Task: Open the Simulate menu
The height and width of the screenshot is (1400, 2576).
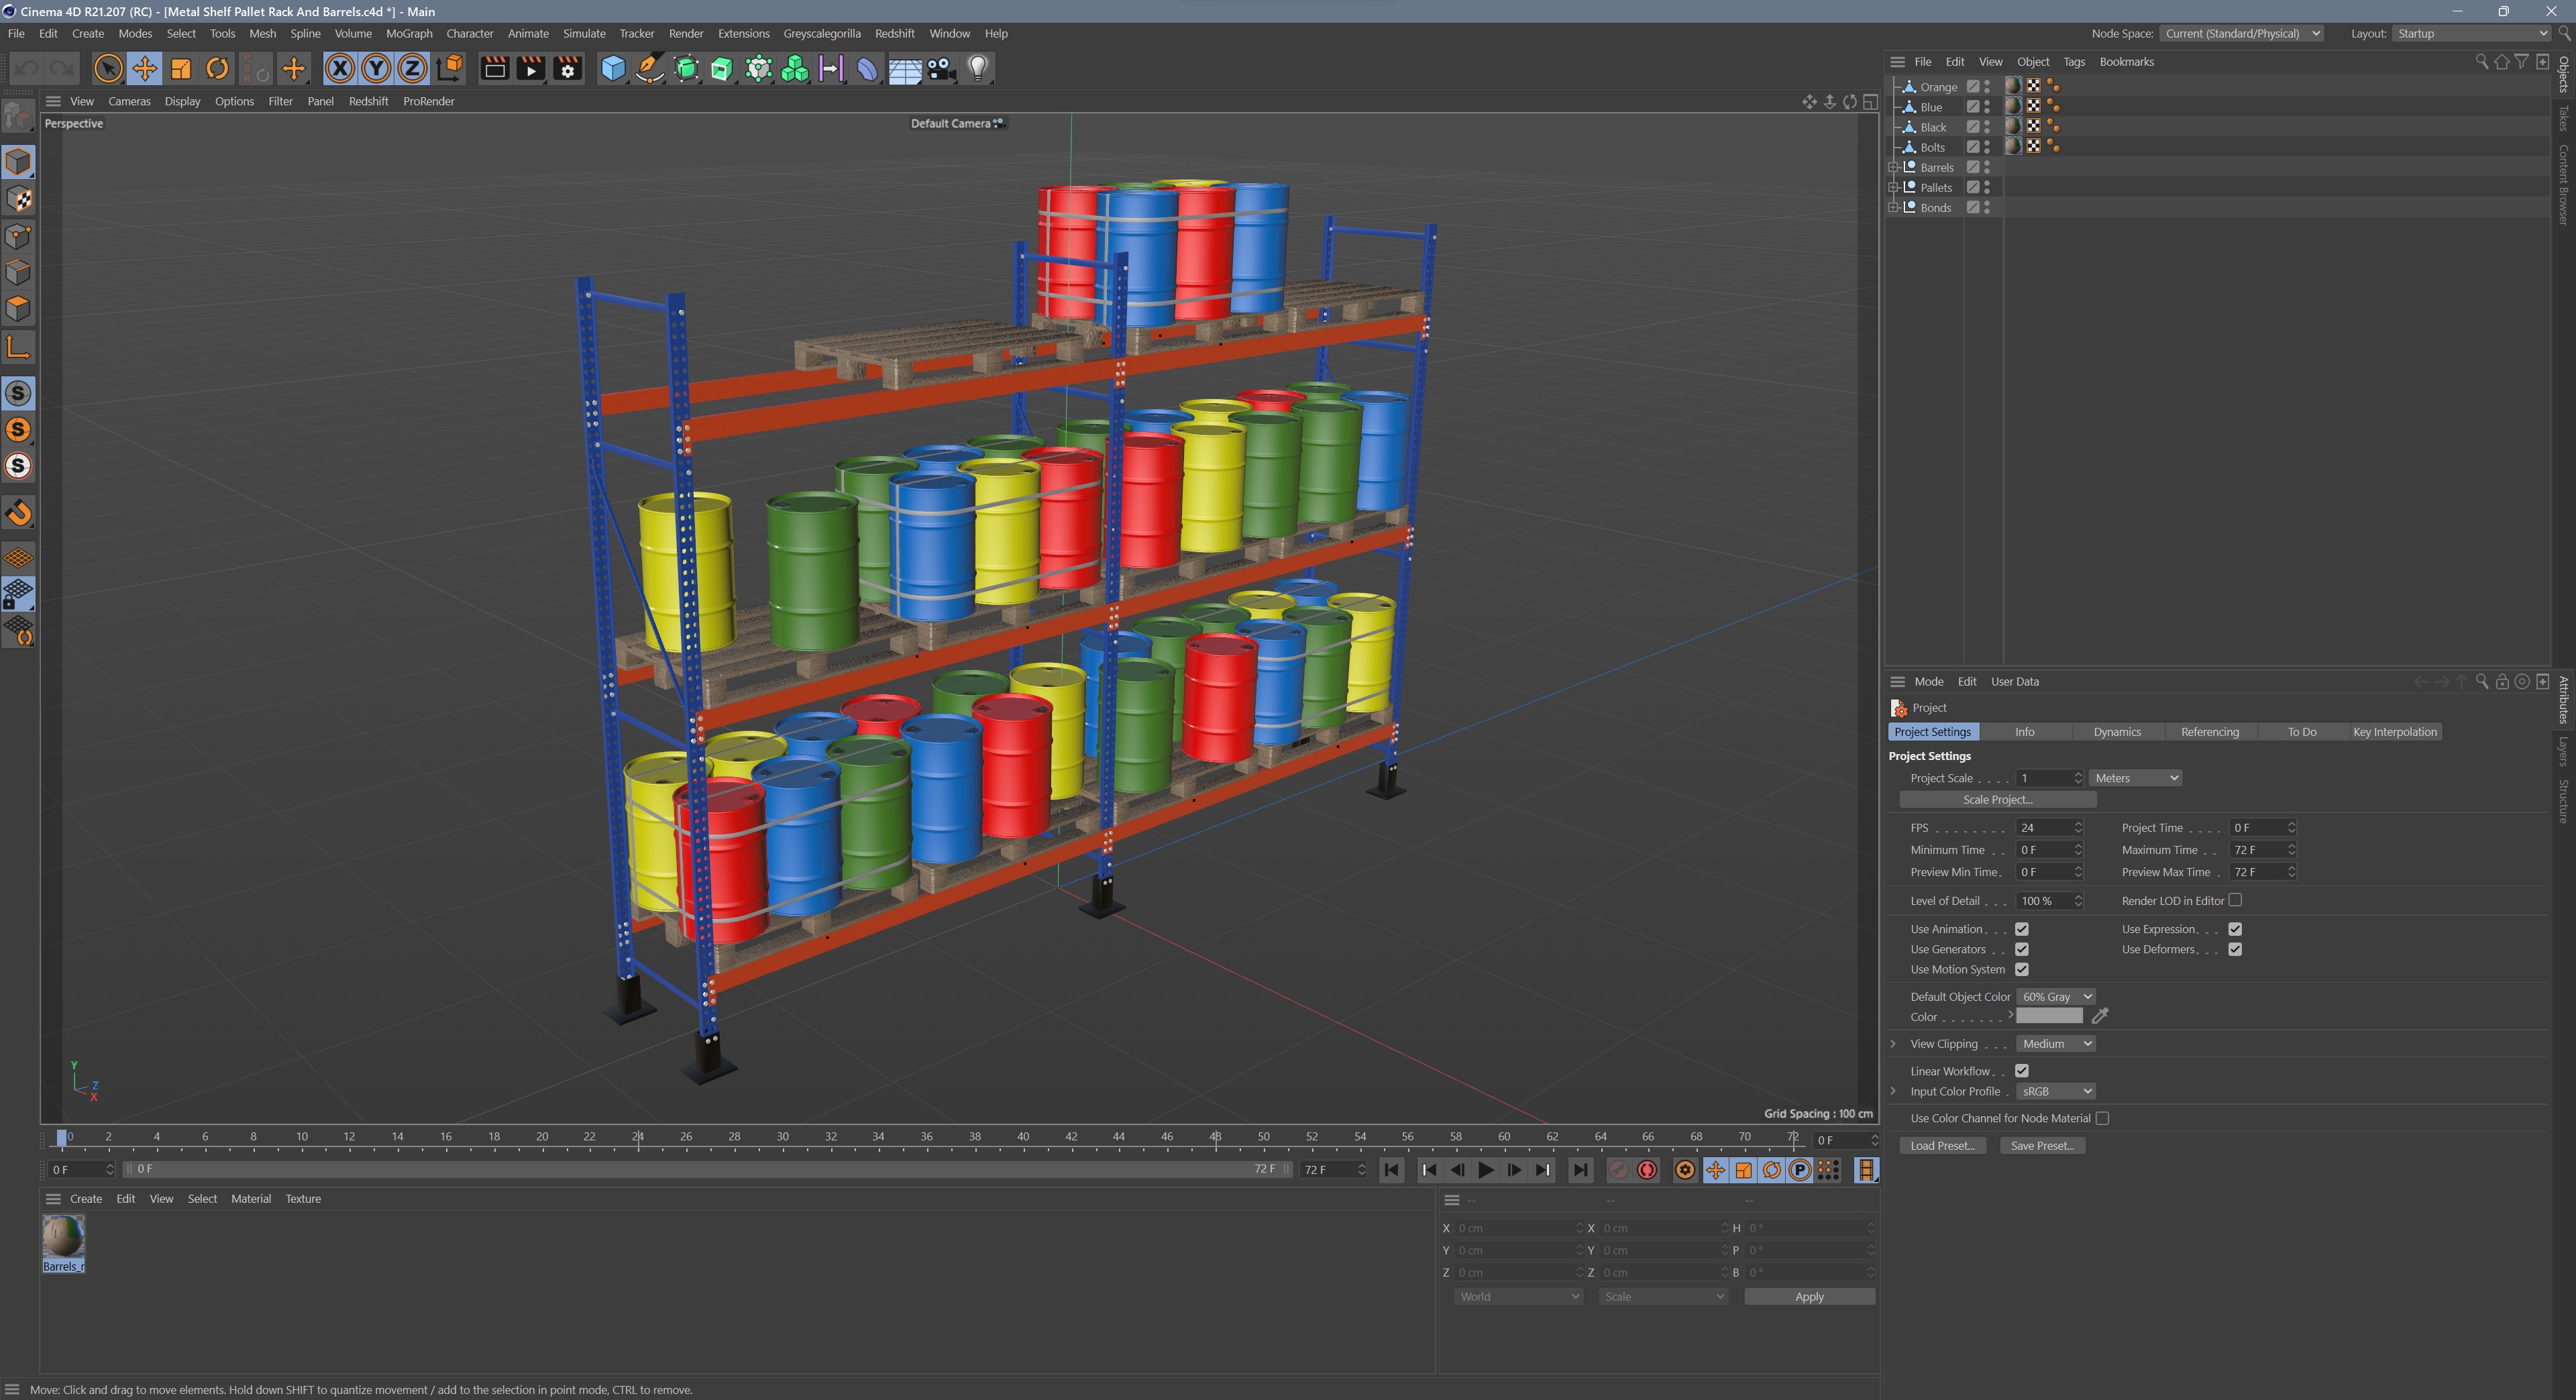Action: click(x=584, y=33)
